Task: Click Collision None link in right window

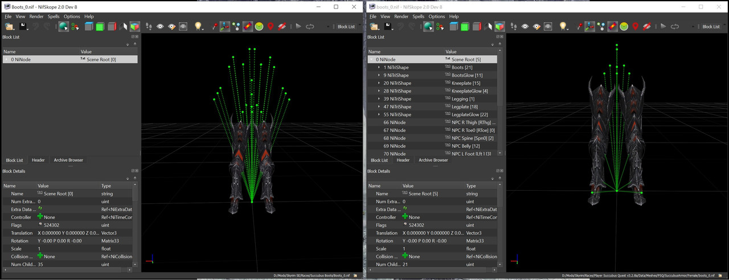Action: tap(415, 256)
